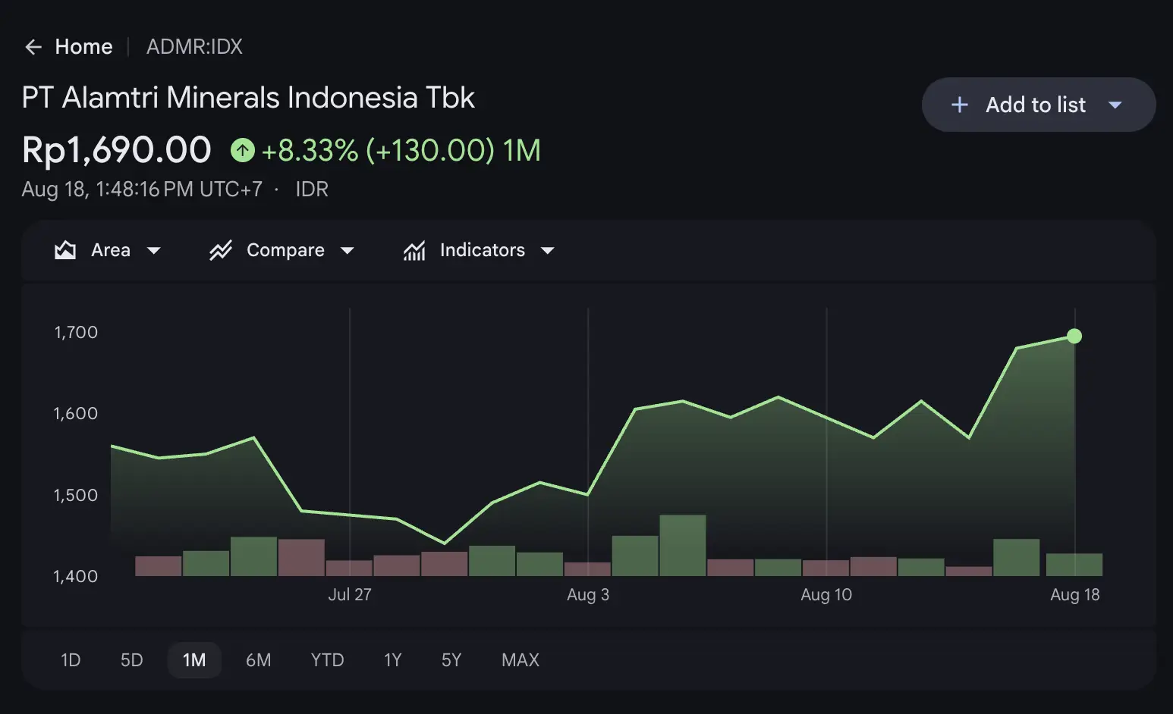
Task: Open the Area chart type dropdown arrow
Action: (153, 251)
